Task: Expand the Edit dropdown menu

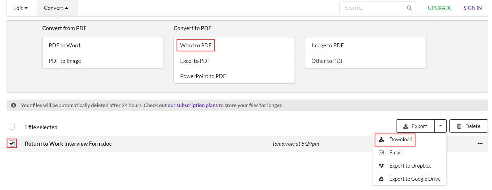Action: 20,8
